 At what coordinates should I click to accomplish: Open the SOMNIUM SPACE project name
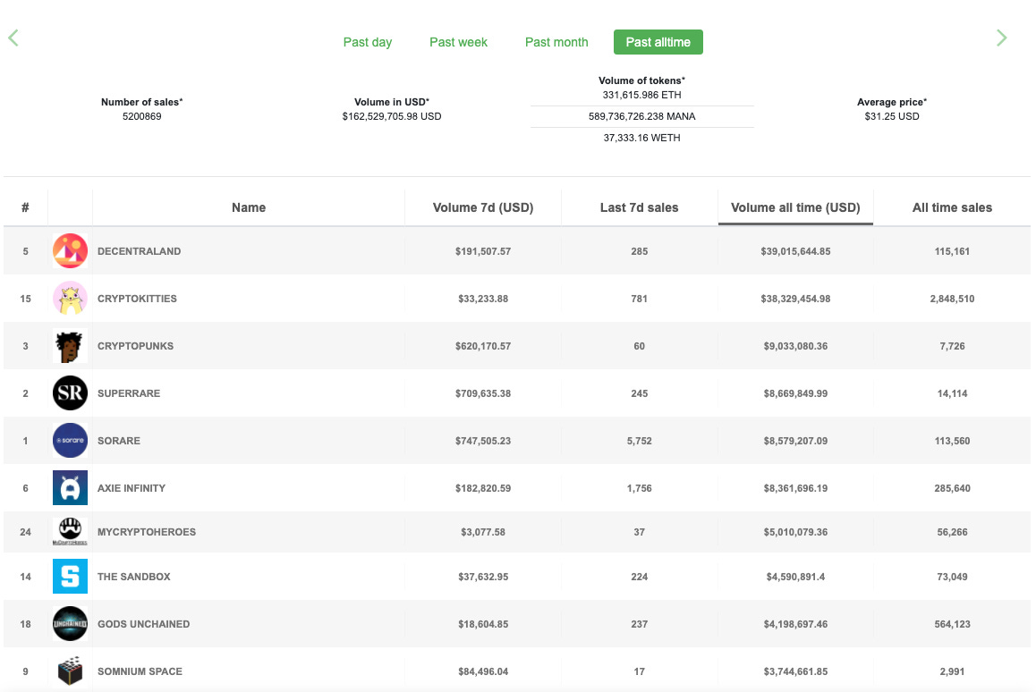click(140, 671)
